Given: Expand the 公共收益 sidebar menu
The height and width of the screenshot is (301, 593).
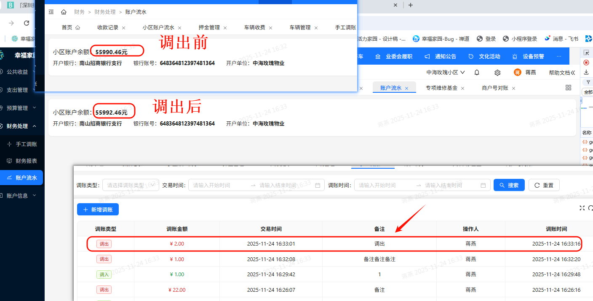Looking at the screenshot, I should 21,72.
